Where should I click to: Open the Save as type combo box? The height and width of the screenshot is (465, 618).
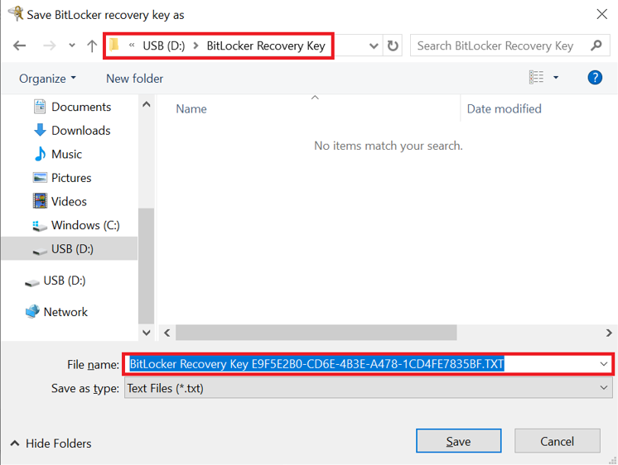point(368,388)
